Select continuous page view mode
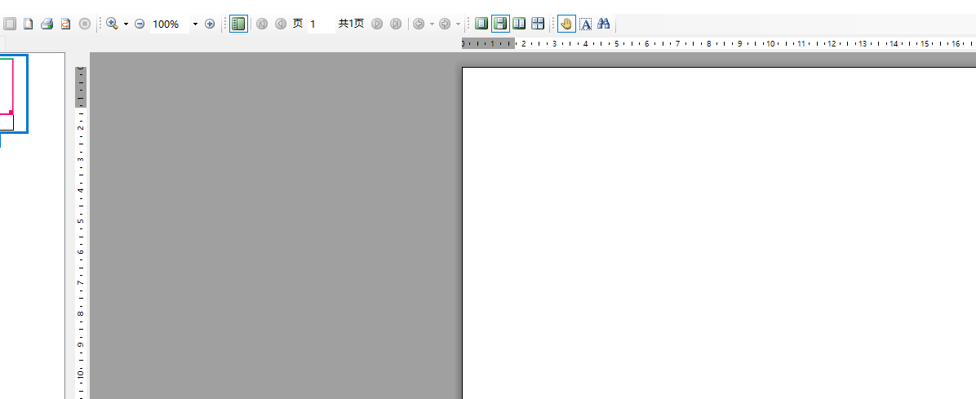 [500, 24]
